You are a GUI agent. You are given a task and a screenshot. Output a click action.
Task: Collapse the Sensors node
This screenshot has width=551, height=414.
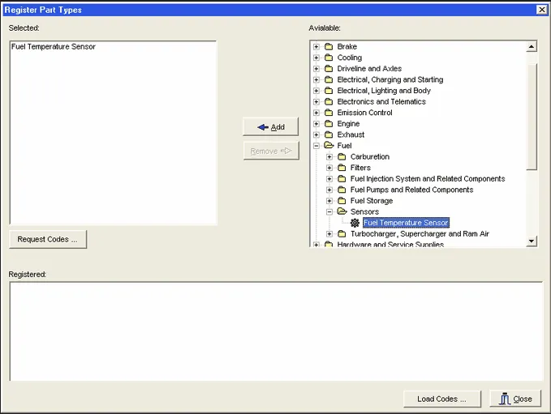click(x=329, y=211)
